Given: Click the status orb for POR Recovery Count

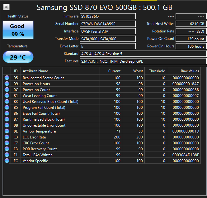Looking at the screenshot, I should click(7, 149).
